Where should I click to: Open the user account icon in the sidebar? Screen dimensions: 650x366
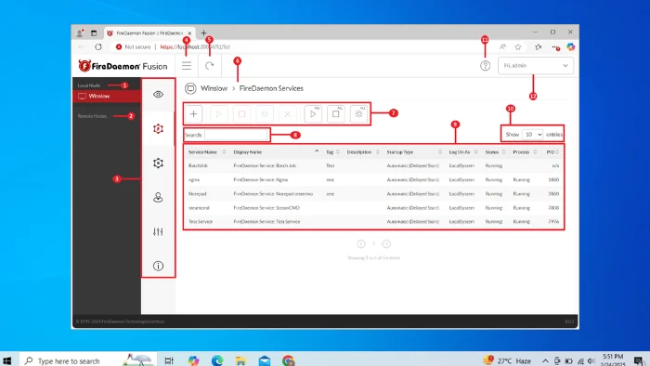158,197
